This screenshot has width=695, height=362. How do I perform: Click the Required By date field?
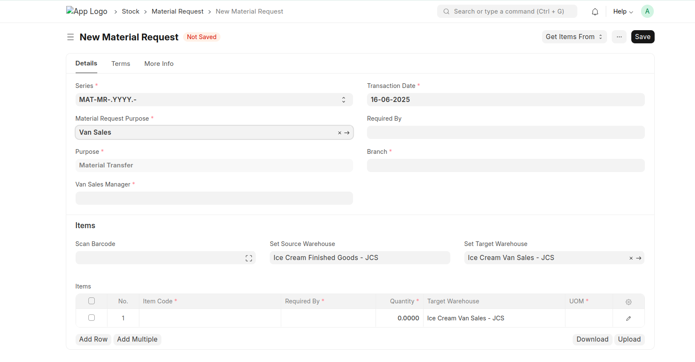[506, 133]
